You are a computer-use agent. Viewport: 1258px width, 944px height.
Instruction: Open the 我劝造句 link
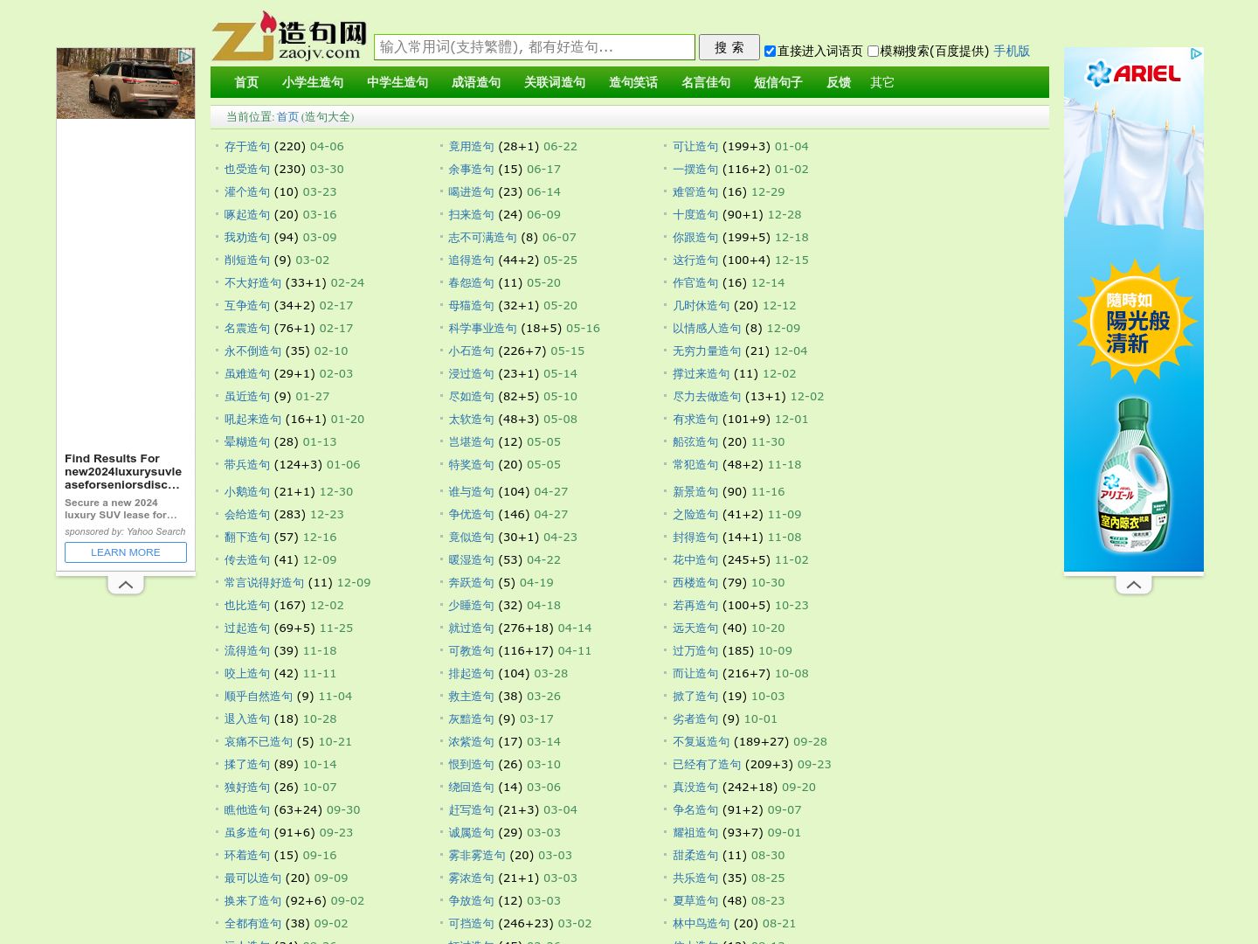247,237
